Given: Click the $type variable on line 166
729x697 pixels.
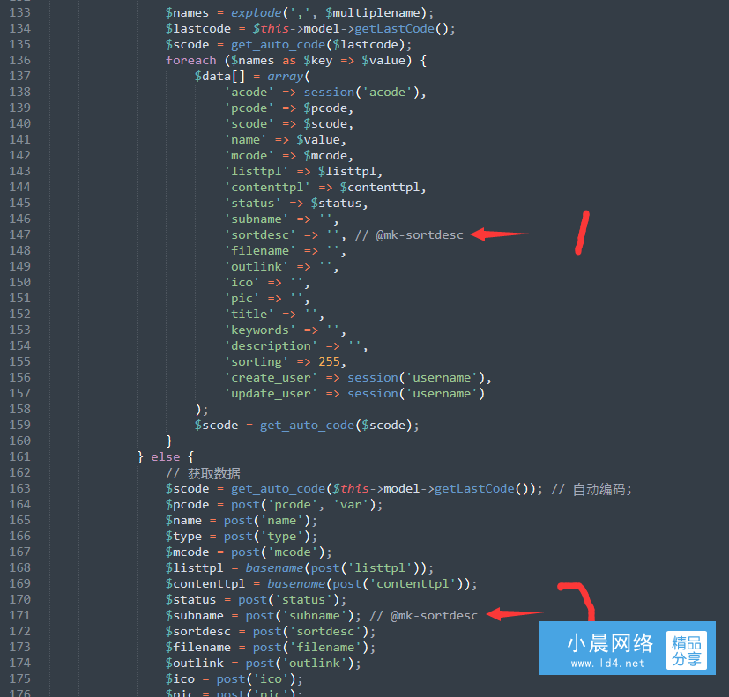Looking at the screenshot, I should tap(183, 537).
